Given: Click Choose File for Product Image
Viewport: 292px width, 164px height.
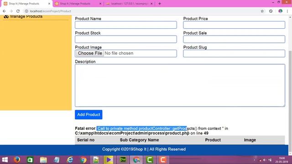Looking at the screenshot, I should point(90,53).
